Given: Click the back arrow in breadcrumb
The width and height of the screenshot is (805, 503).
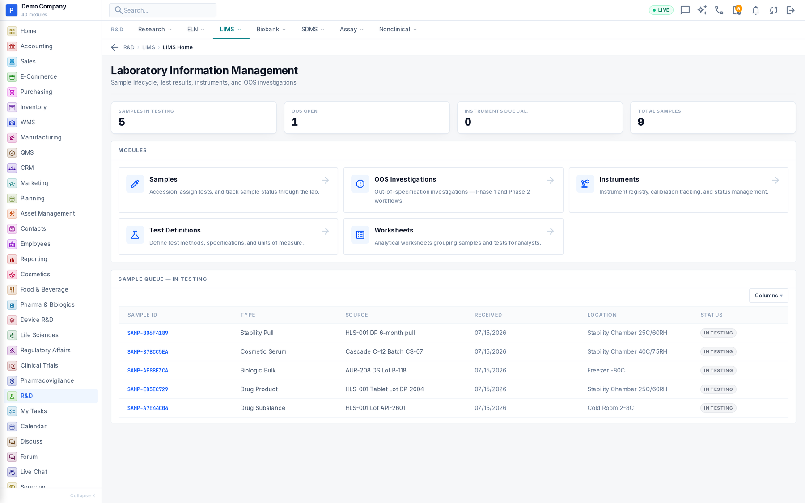Looking at the screenshot, I should click(x=114, y=47).
